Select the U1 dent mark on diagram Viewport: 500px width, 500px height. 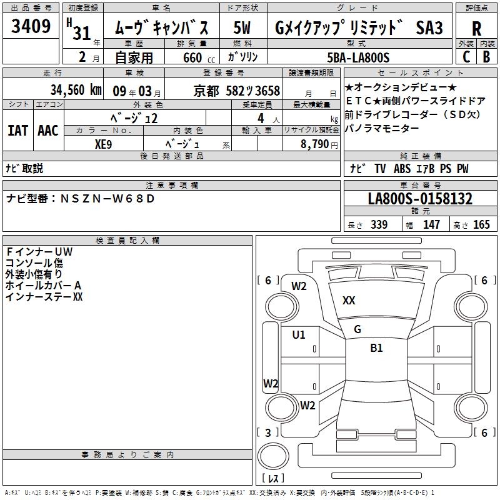click(299, 335)
